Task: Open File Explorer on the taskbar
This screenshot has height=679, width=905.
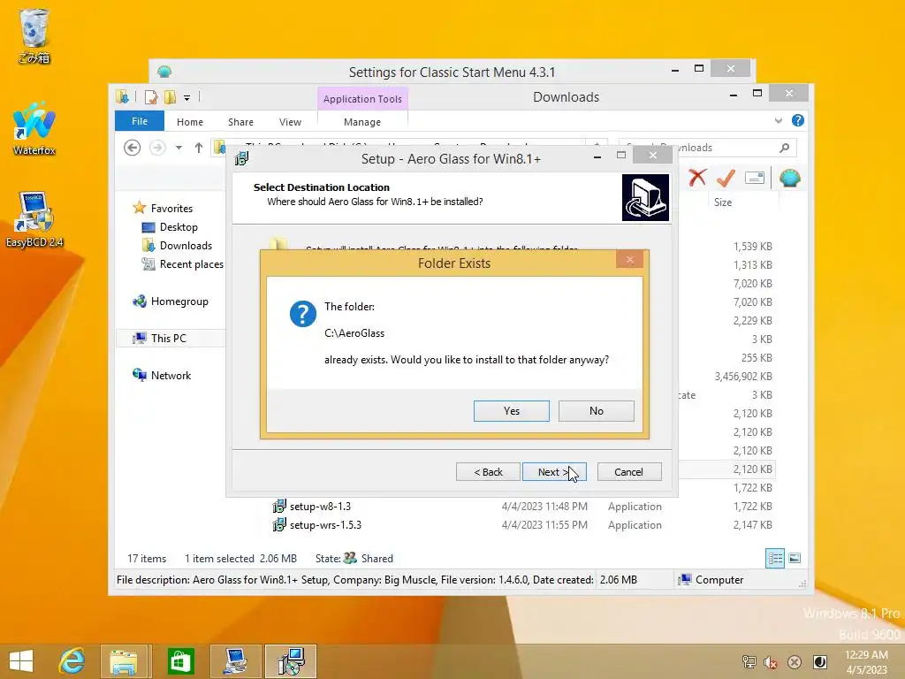Action: pyautogui.click(x=125, y=661)
